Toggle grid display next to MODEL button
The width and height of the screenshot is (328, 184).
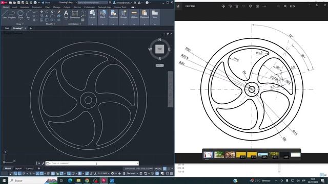165,169
